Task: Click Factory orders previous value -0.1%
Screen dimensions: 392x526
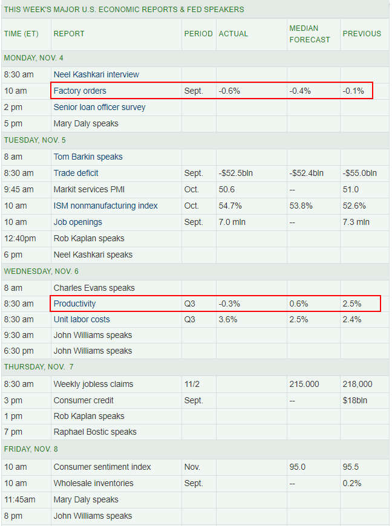Action: click(x=353, y=91)
